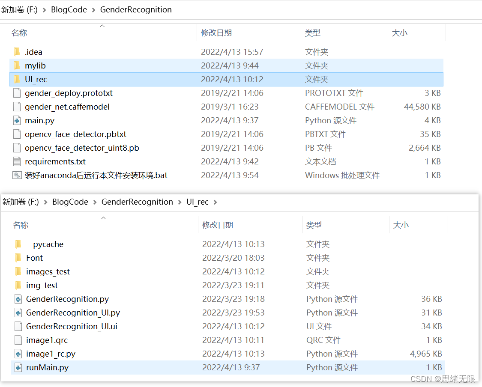Go to GenderRecognition in top window breadcrumb
The height and width of the screenshot is (387, 482).
pos(136,10)
